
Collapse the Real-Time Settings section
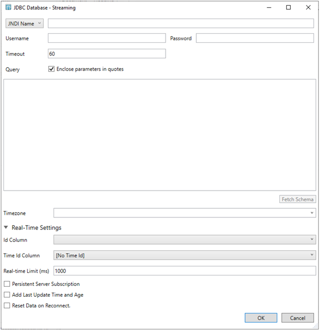click(x=7, y=228)
